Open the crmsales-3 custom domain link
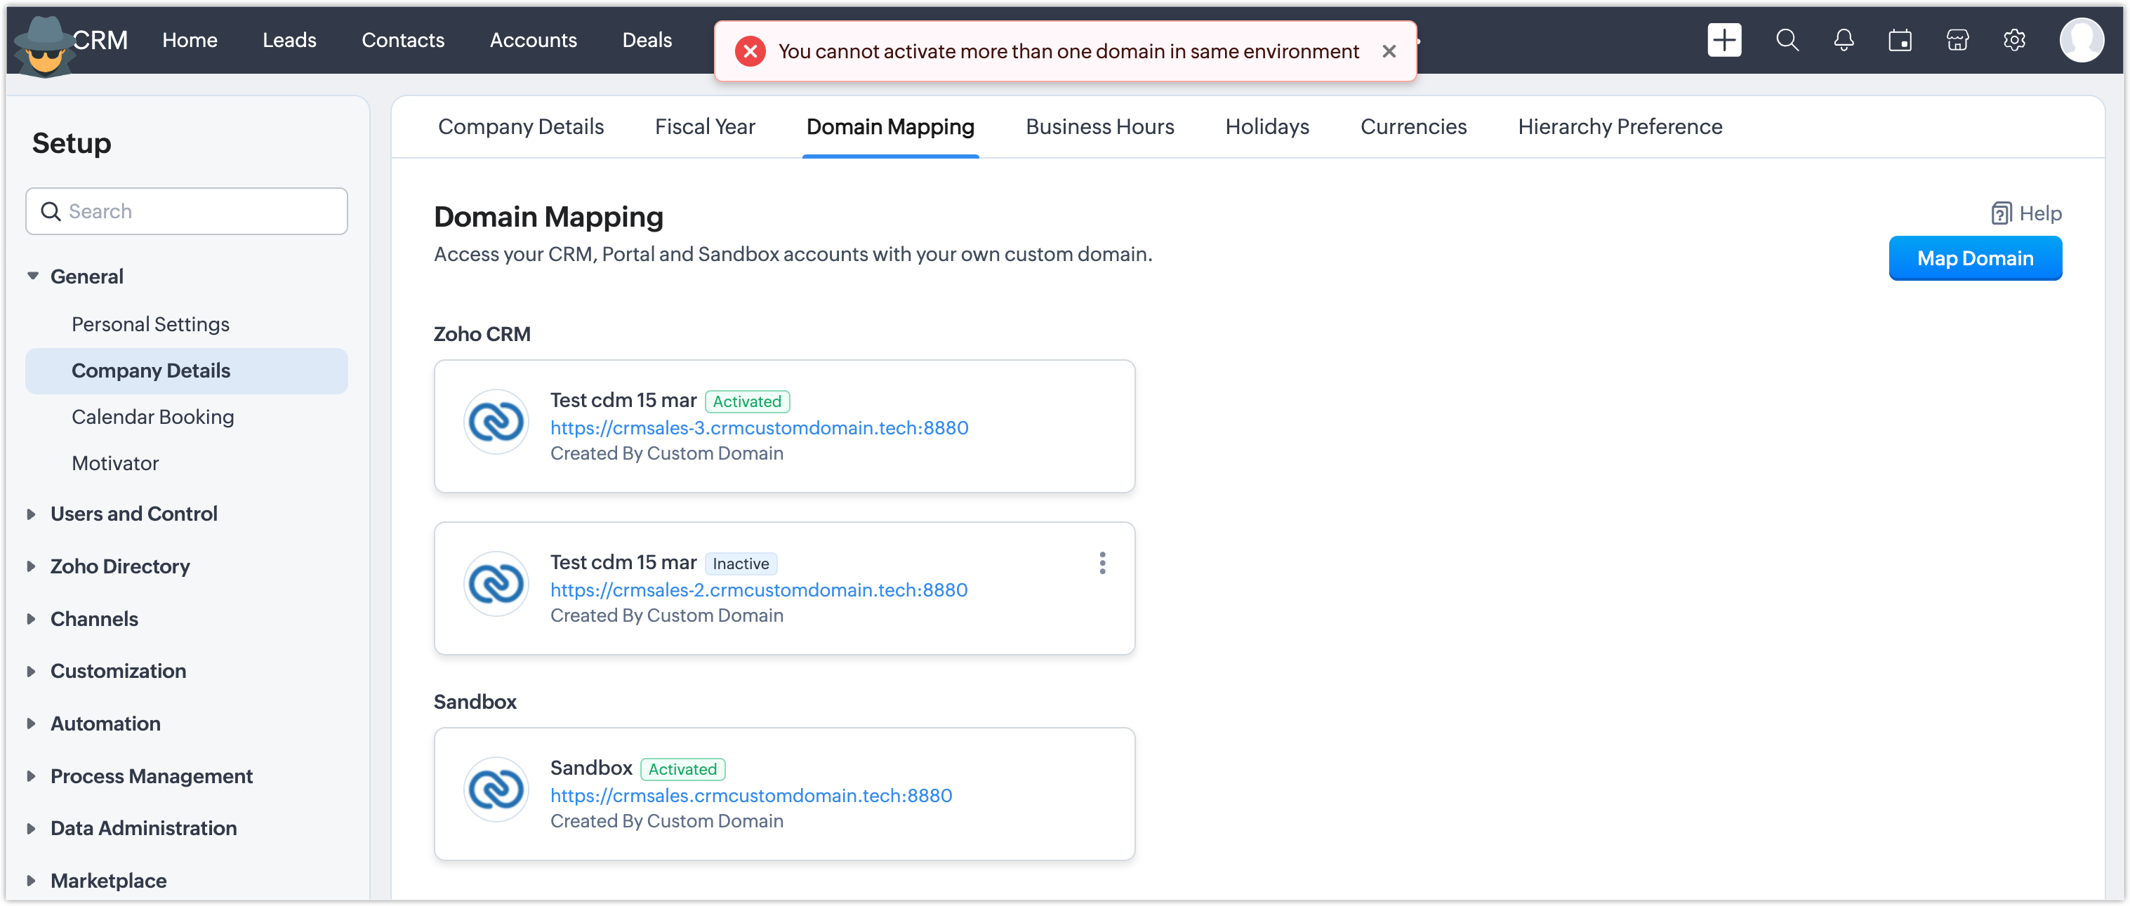This screenshot has height=906, width=2130. click(x=759, y=427)
